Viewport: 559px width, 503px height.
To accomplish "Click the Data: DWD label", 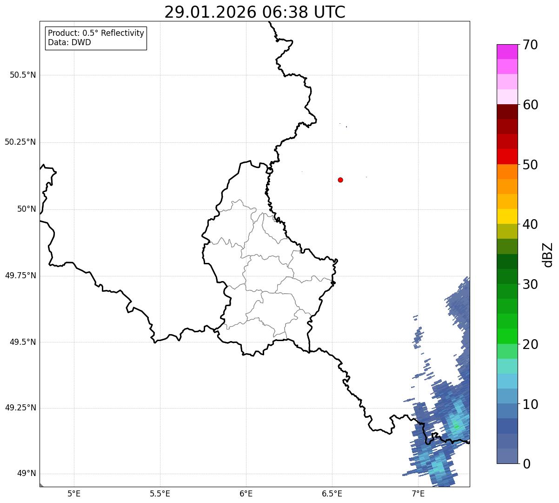I will tap(69, 42).
